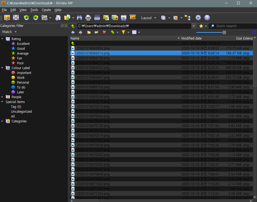257x202 pixels.
Task: Open the Scanner acquire icon
Action: [97, 18]
